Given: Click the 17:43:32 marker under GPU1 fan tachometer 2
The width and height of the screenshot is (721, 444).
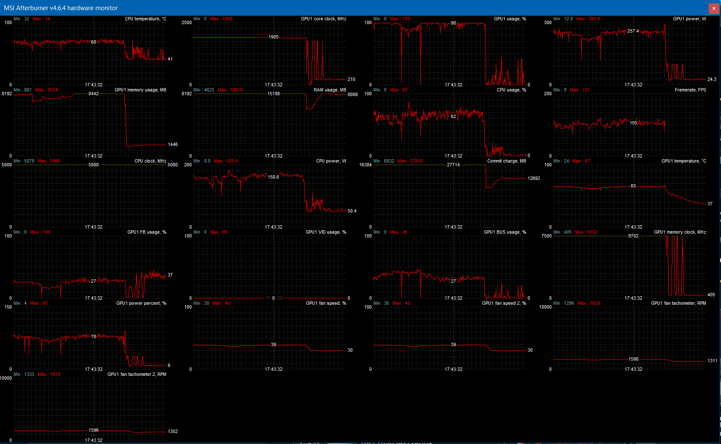Looking at the screenshot, I should pyautogui.click(x=94, y=440).
